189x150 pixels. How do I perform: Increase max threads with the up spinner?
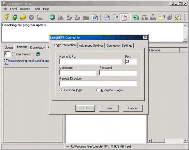[x=13, y=53]
